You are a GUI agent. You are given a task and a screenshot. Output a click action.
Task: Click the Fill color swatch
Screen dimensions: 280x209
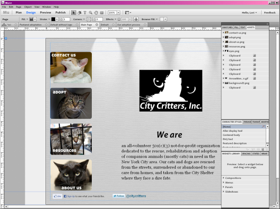(x=31, y=19)
